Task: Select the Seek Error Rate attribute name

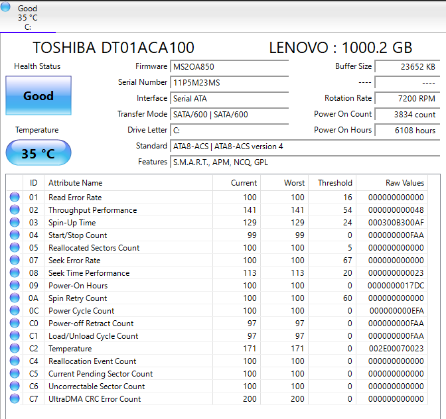Action: tap(74, 260)
